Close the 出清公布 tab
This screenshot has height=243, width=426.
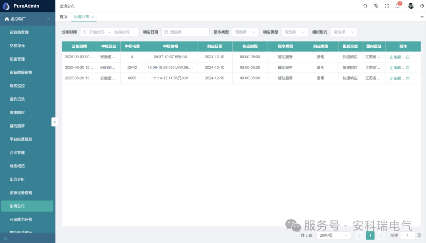(92, 17)
